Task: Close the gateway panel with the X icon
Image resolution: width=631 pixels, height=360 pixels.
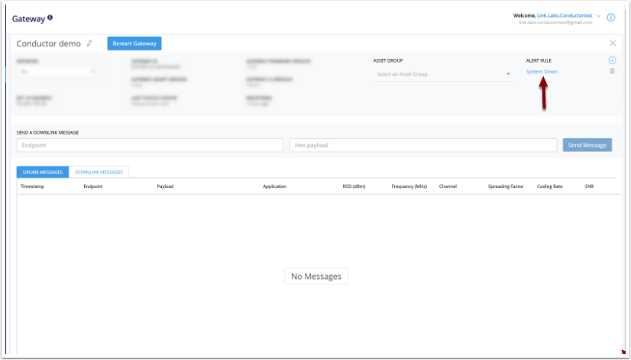Action: (613, 44)
